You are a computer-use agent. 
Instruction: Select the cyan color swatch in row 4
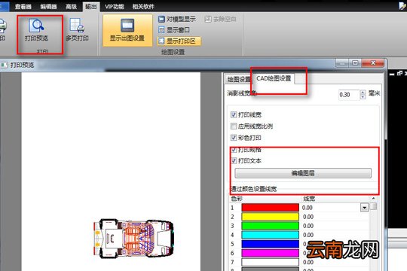coord(271,235)
